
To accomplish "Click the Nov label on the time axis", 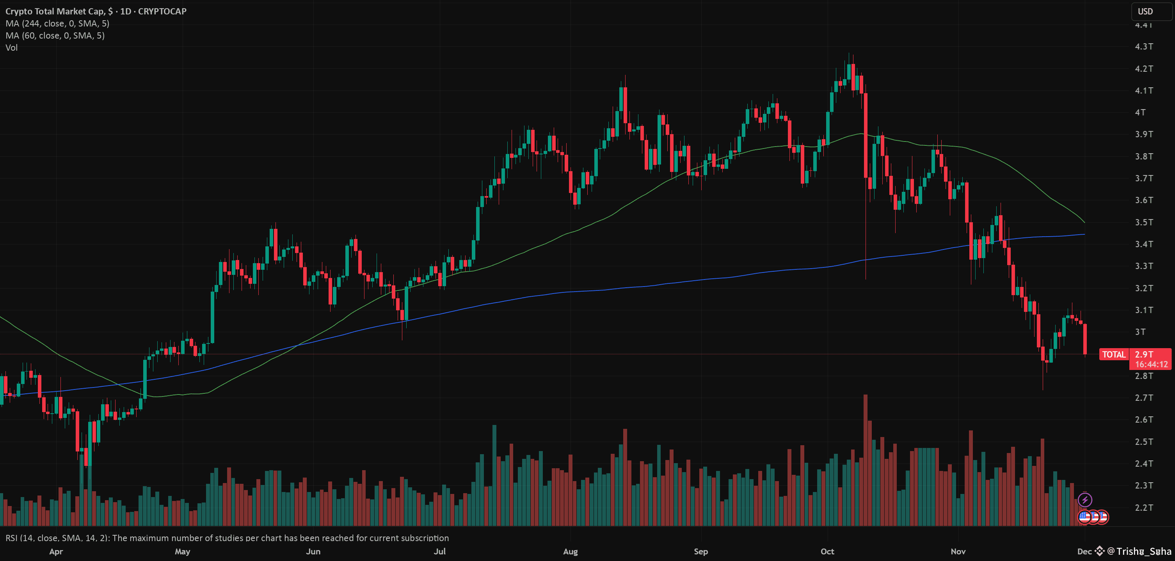I will (958, 551).
